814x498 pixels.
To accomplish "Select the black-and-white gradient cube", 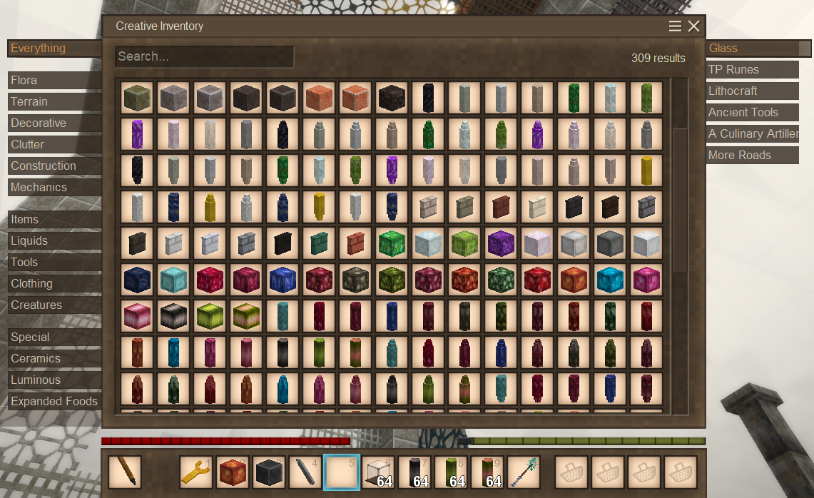I will point(173,316).
